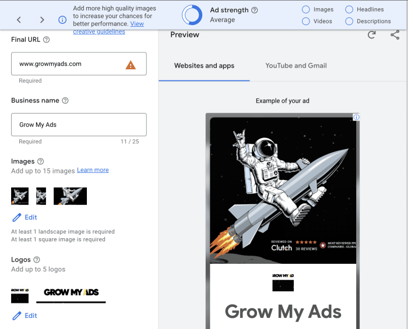Screen dimensions: 408x329
Task: Select the Videos ad strength radio indicator
Action: 306,22
